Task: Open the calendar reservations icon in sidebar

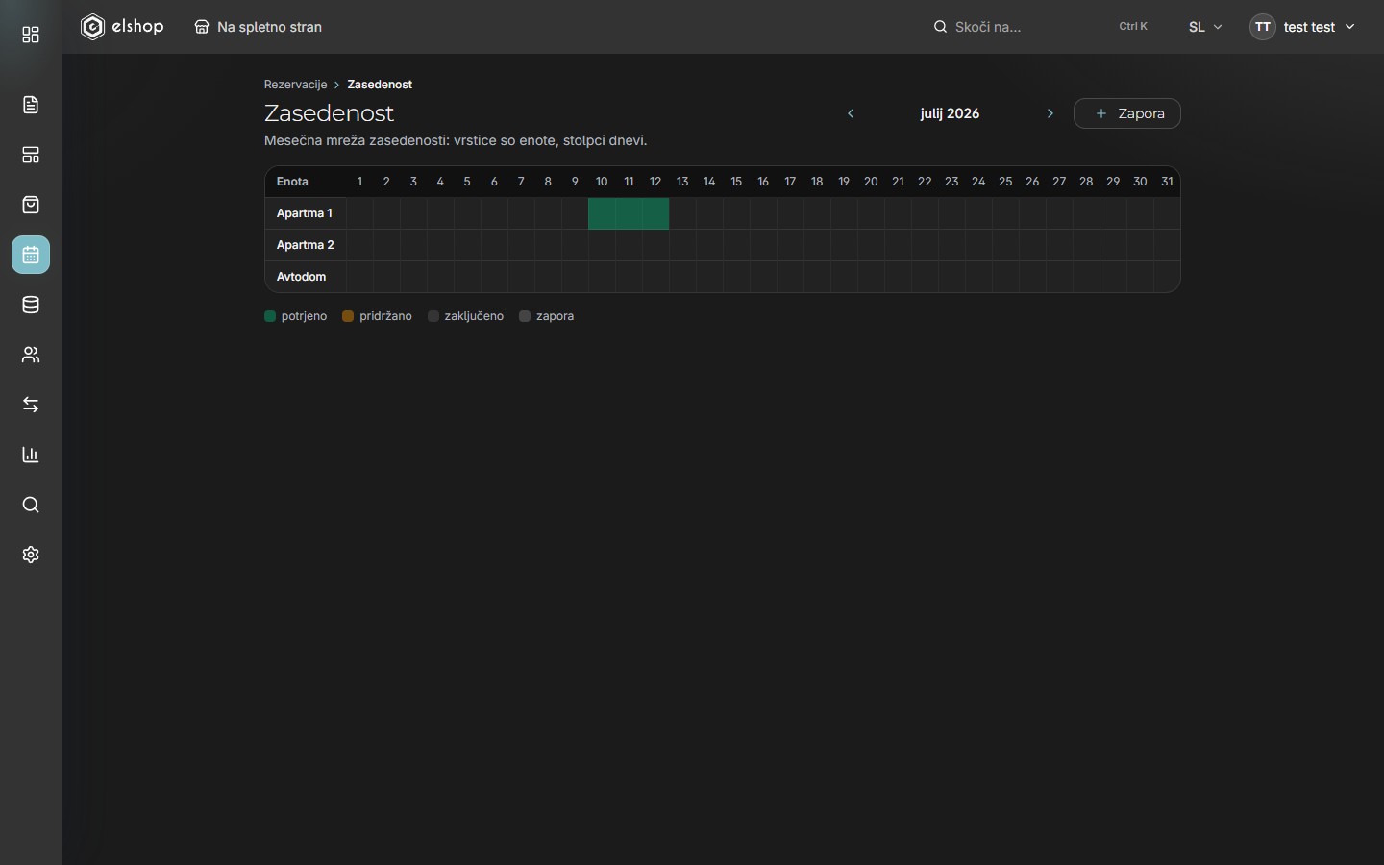Action: click(x=31, y=255)
